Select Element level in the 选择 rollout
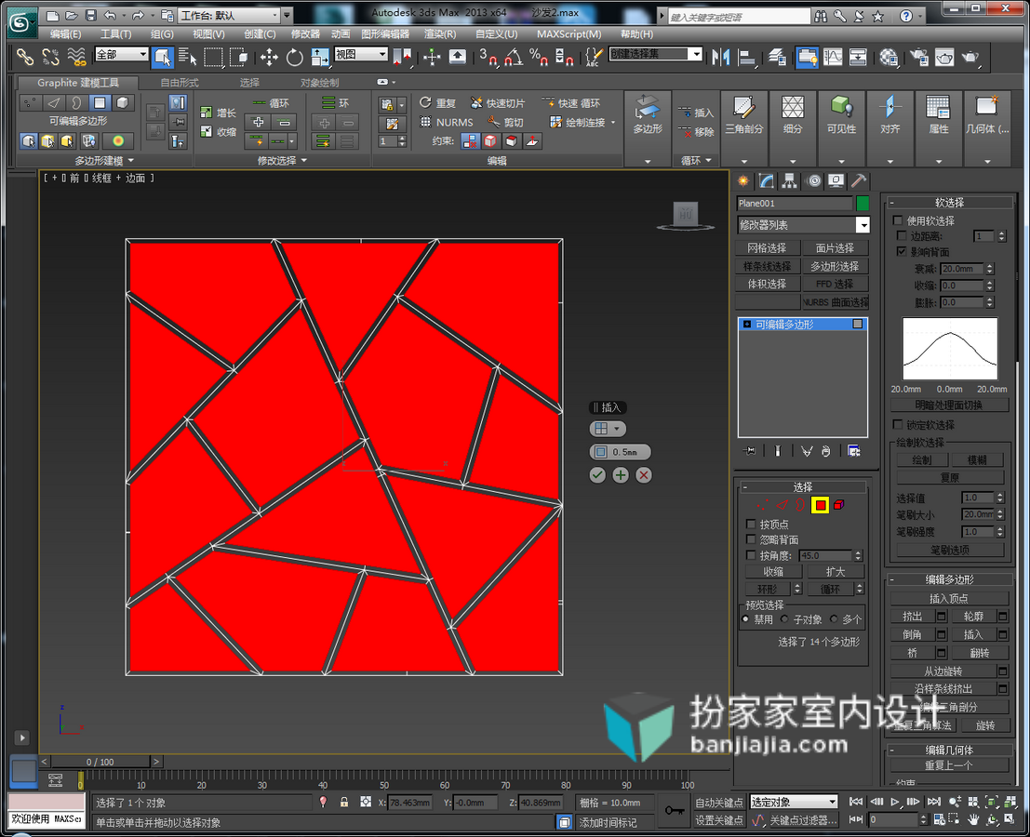The image size is (1030, 837). 839,505
